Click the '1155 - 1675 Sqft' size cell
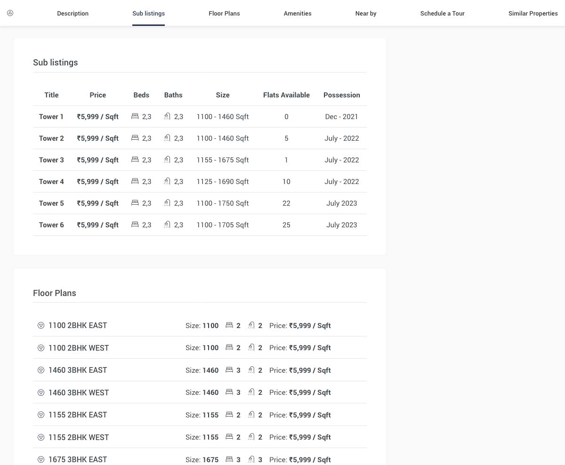 223,160
